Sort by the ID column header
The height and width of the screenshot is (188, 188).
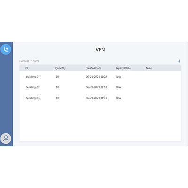(x=26, y=68)
